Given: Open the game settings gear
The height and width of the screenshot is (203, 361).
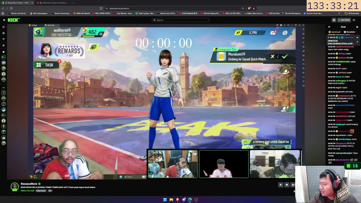Looking at the screenshot, I should (285, 33).
